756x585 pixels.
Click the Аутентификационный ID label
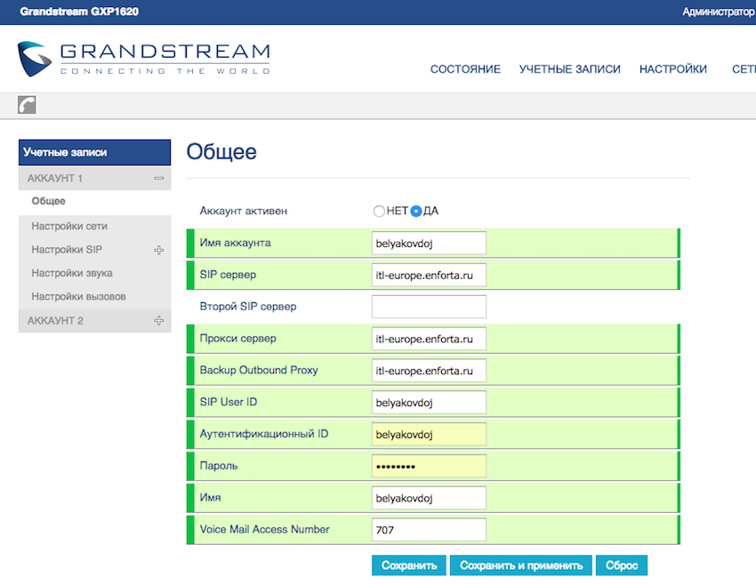(264, 434)
